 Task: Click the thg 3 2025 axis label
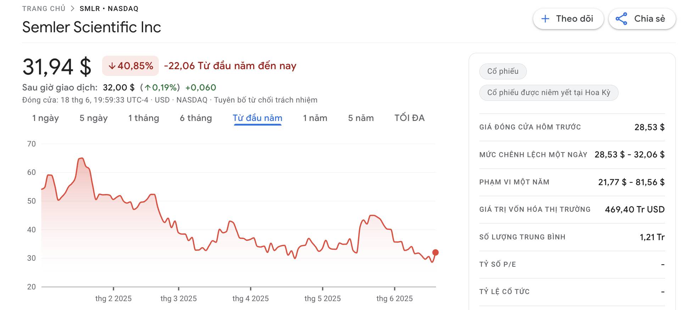(x=179, y=299)
